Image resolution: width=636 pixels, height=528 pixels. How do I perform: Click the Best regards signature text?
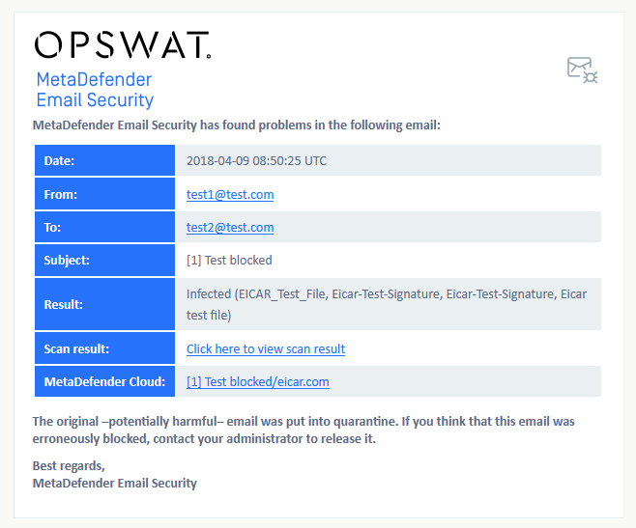(114, 475)
